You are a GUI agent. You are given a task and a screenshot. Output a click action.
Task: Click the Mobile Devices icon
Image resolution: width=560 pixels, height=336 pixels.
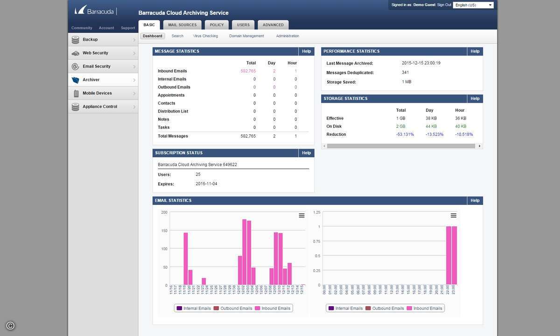pos(76,93)
